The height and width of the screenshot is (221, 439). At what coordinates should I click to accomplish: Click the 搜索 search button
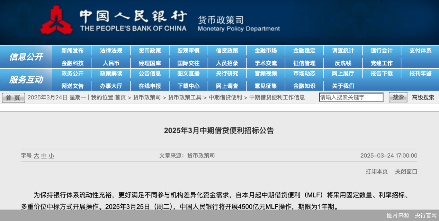pyautogui.click(x=398, y=97)
